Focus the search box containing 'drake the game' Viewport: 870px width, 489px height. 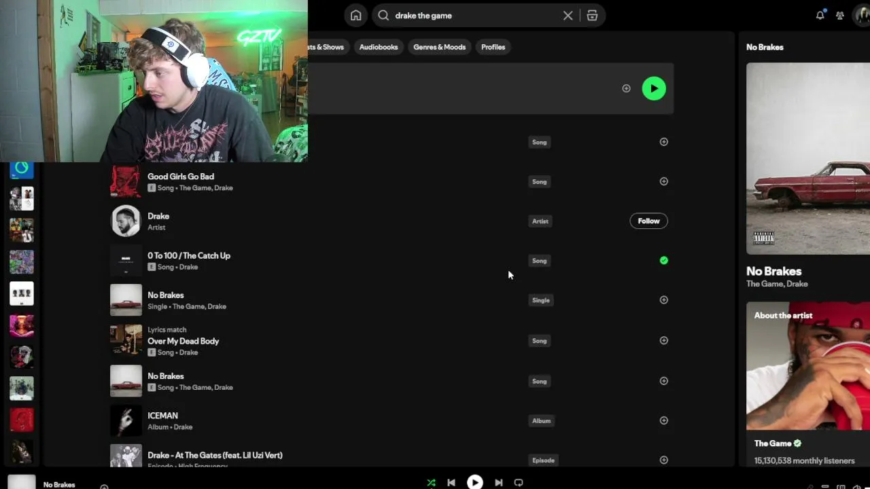tap(476, 16)
